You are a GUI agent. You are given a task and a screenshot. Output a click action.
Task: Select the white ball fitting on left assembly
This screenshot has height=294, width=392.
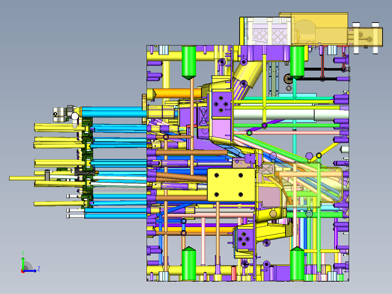click(75, 116)
